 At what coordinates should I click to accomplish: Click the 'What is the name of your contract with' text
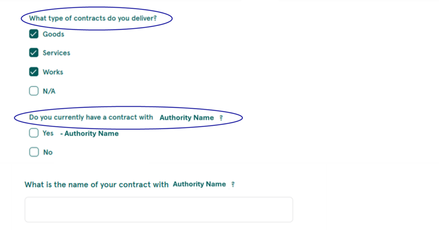[x=96, y=185]
